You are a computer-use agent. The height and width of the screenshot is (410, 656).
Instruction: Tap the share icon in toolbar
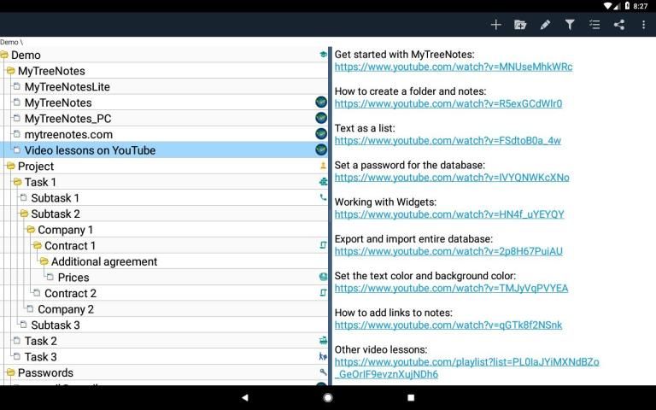[x=619, y=25]
